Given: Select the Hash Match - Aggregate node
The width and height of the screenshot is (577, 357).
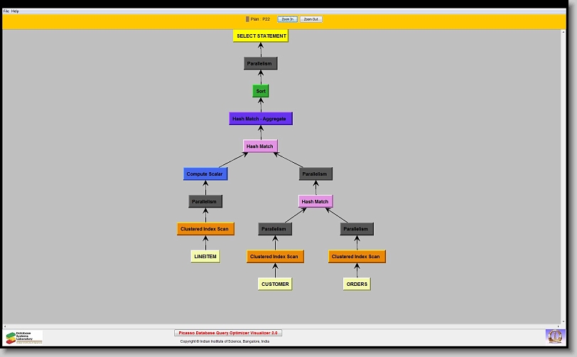Looking at the screenshot, I should (x=260, y=119).
